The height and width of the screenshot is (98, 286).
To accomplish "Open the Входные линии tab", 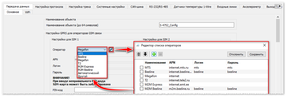I will pyautogui.click(x=227, y=7).
